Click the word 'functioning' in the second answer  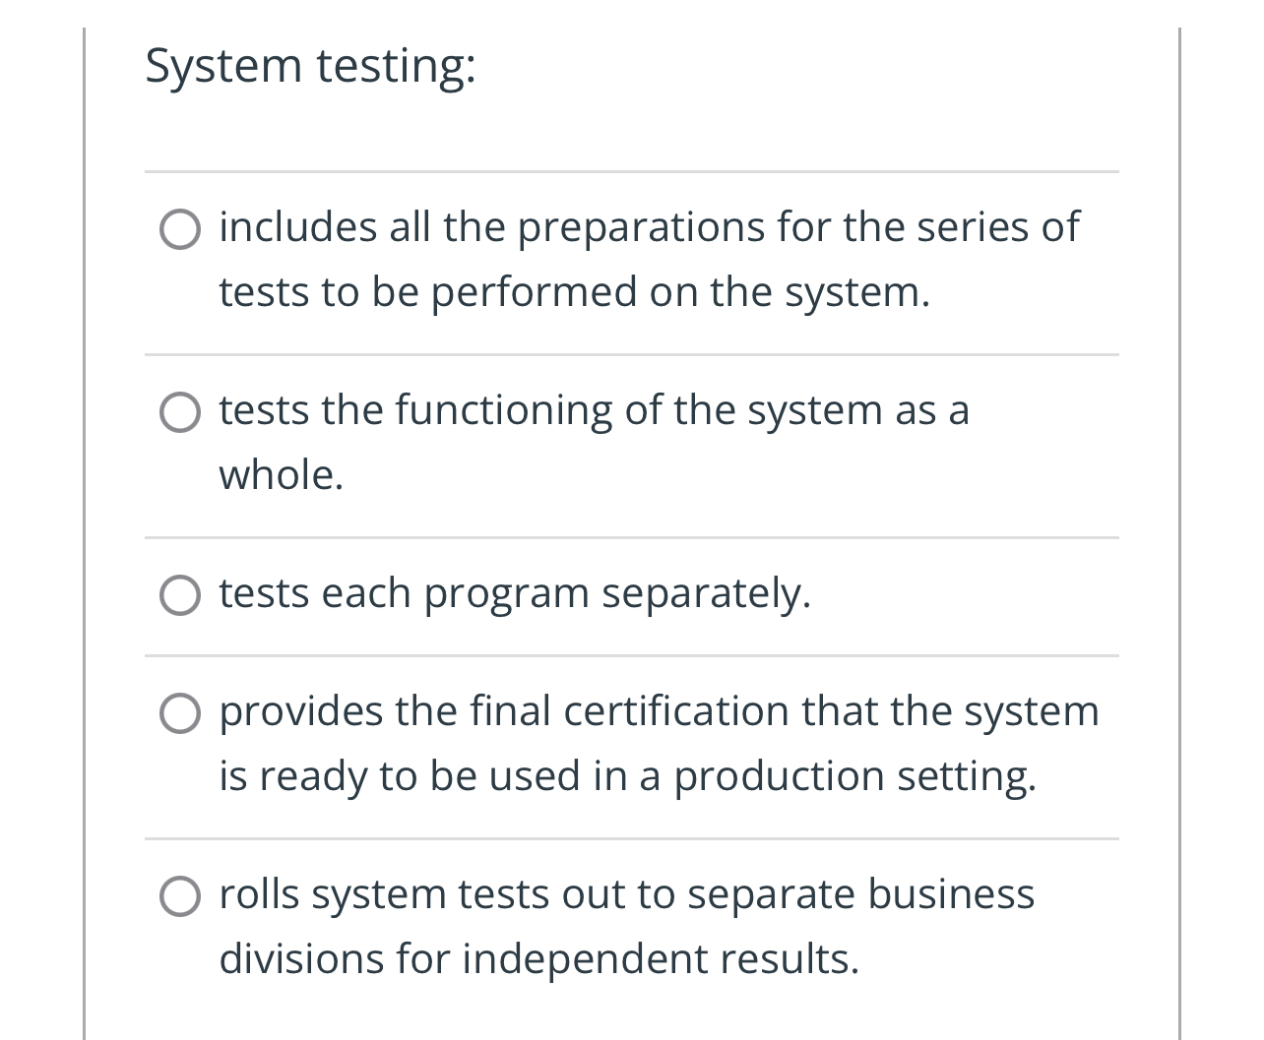504,410
